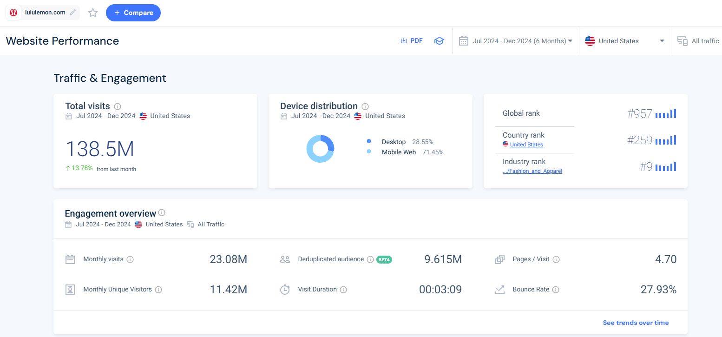Screen dimensions: 722x337
Task: Click See trends over time link
Action: pos(636,323)
